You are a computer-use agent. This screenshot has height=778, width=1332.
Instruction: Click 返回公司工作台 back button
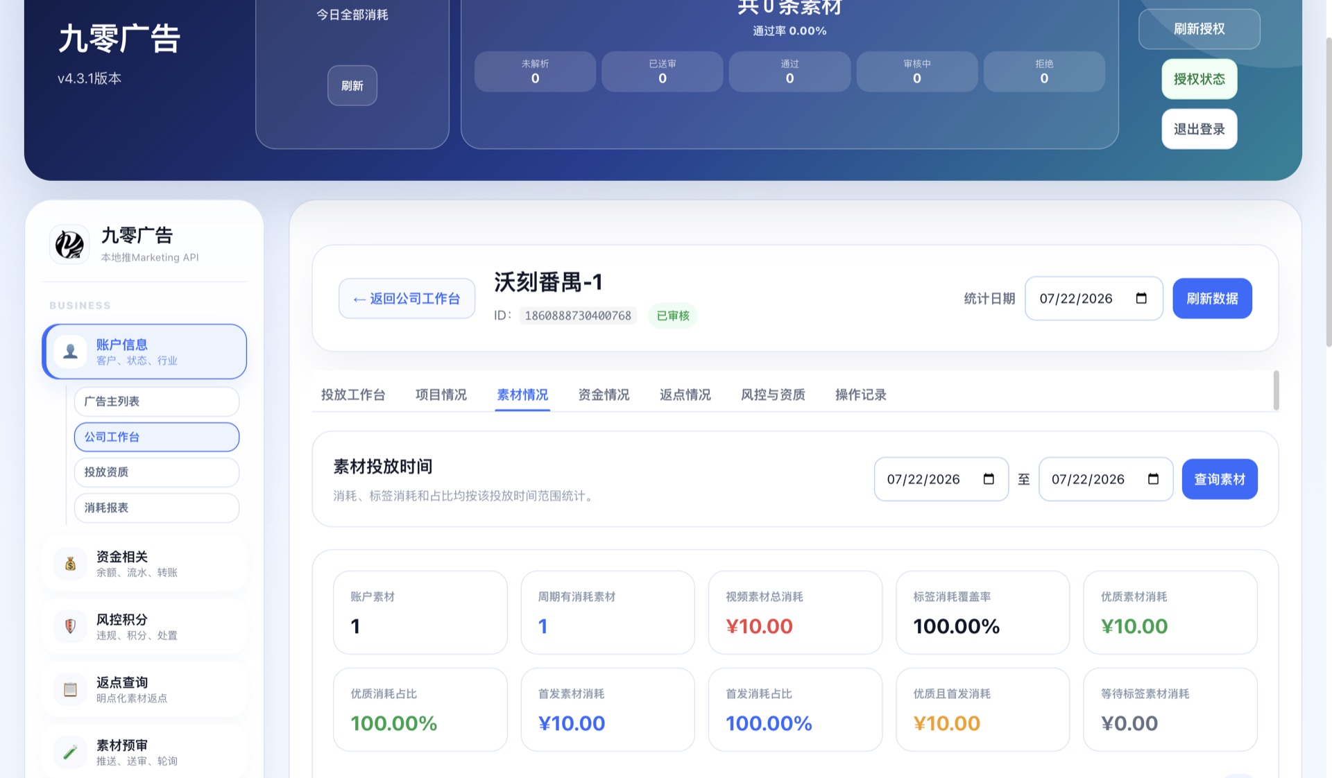click(x=407, y=298)
